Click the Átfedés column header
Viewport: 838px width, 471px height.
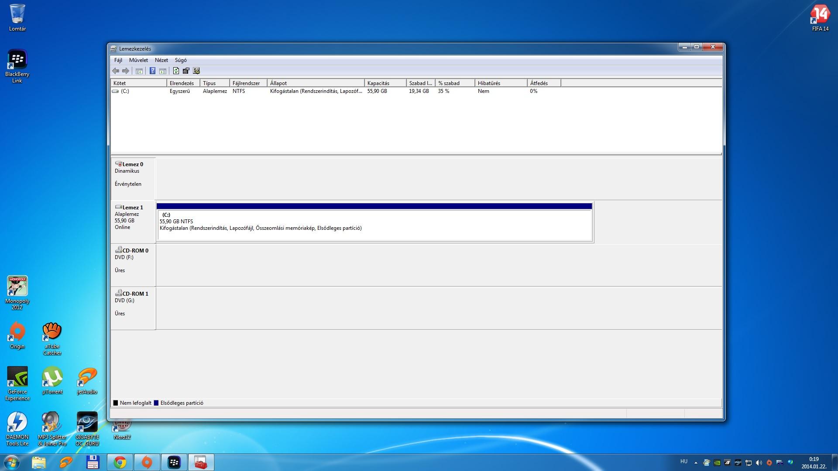click(544, 83)
